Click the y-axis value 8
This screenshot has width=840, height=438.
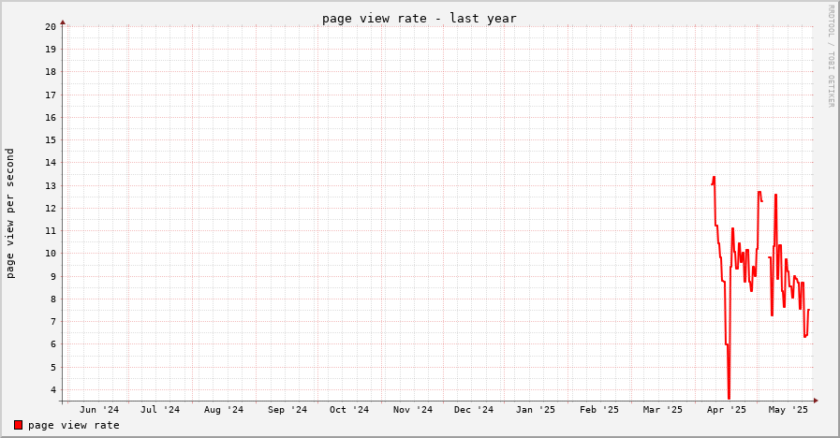53,299
